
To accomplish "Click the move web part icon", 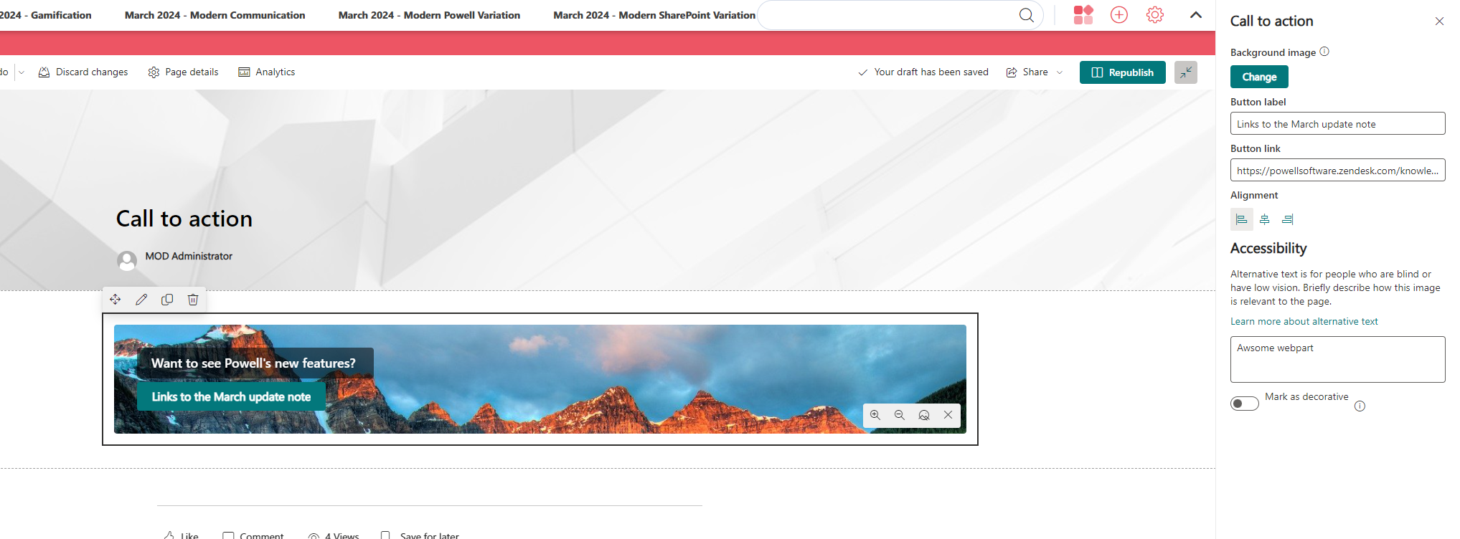I will (x=116, y=300).
